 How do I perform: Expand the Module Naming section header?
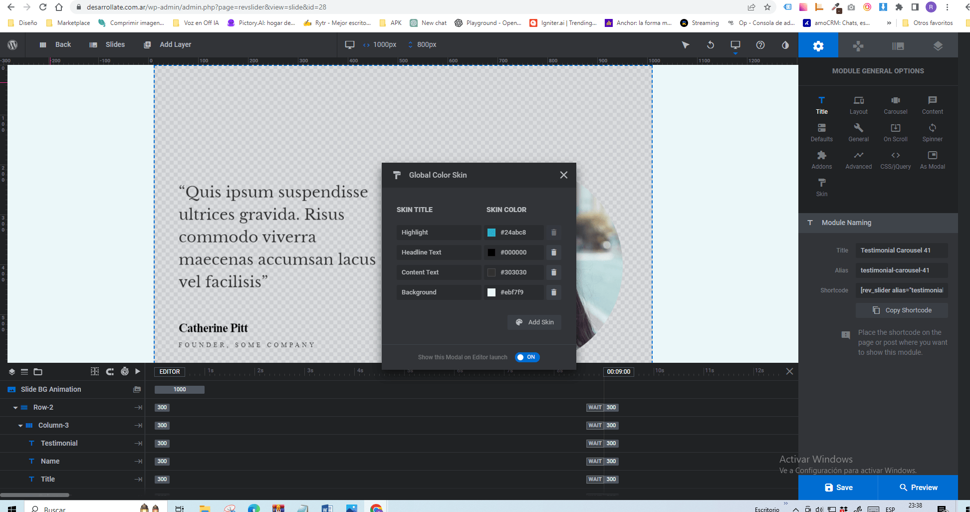coord(878,223)
